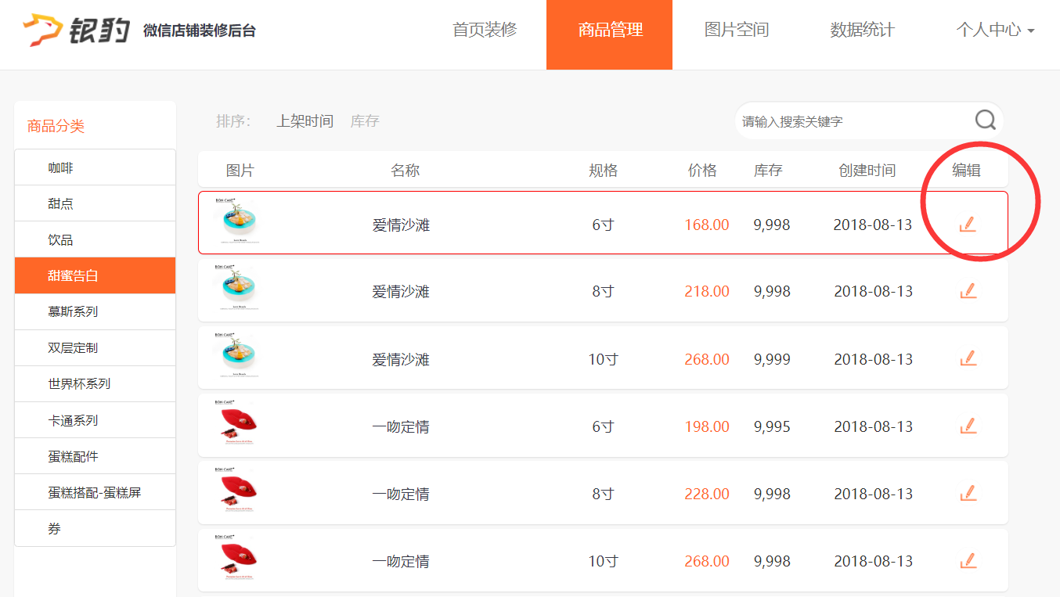Click edit pencil for 10寸 一吻定情
The width and height of the screenshot is (1060, 597).
[968, 561]
